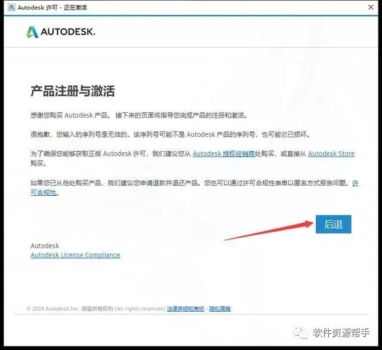
Task: Click the invalid serial number message starting 很抱歉
Action: 170,134
